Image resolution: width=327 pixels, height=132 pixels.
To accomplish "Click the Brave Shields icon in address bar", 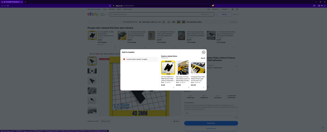I will click(x=213, y=6).
